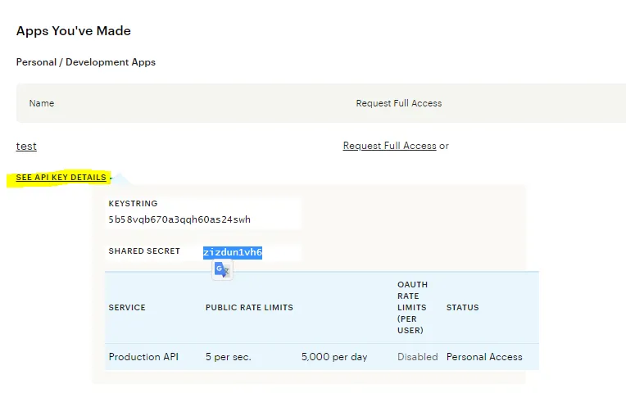
Task: Click the Disabled OAuth rate limit cell
Action: [418, 357]
